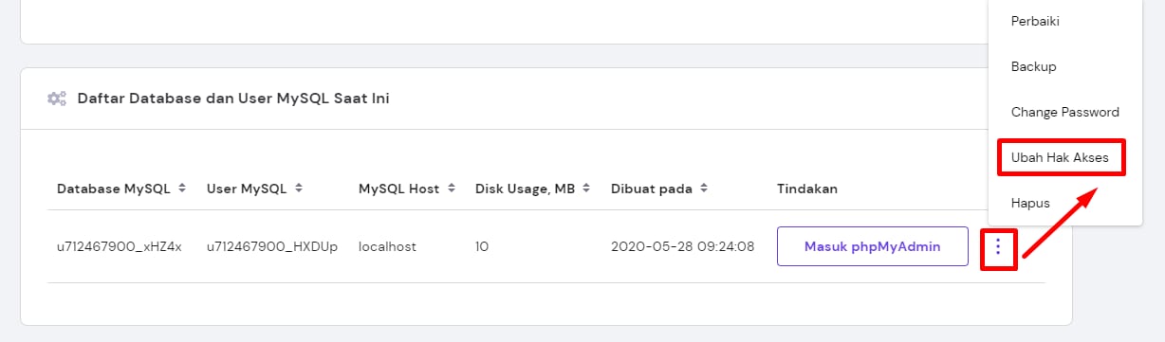This screenshot has height=342, width=1165.
Task: Click the Tindakan column header
Action: [x=807, y=189]
